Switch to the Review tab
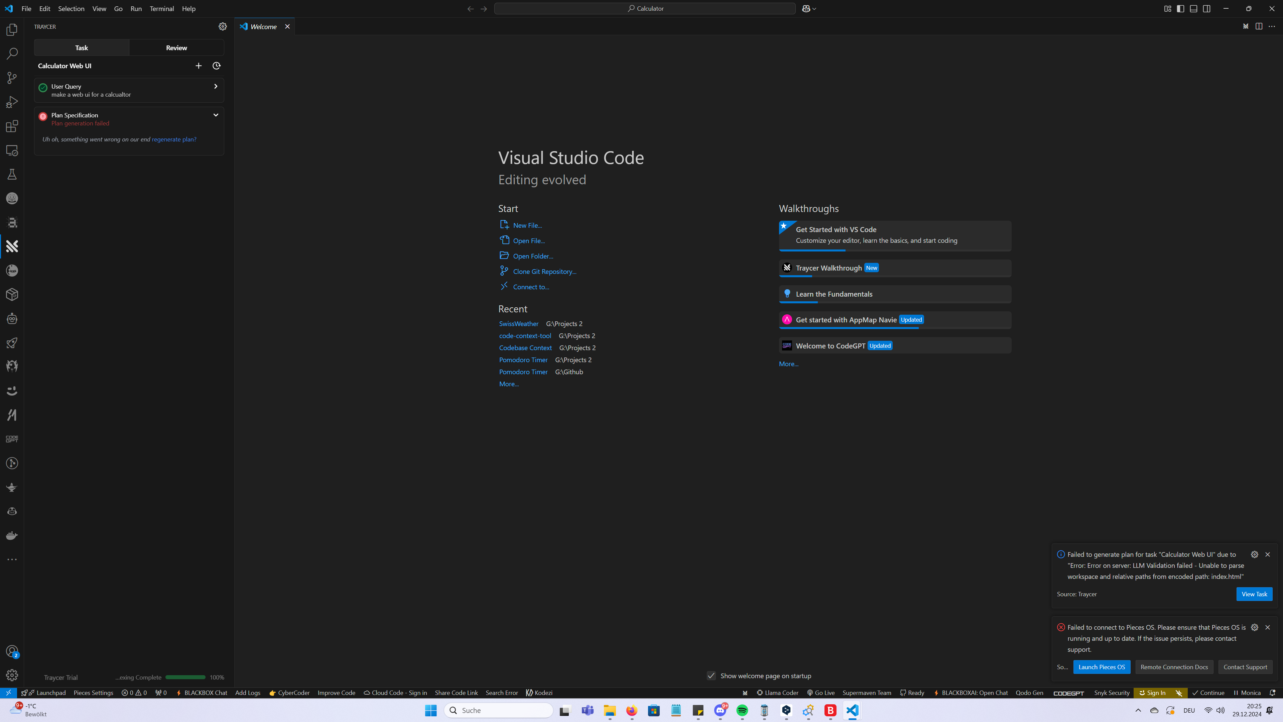1283x722 pixels. (x=176, y=48)
